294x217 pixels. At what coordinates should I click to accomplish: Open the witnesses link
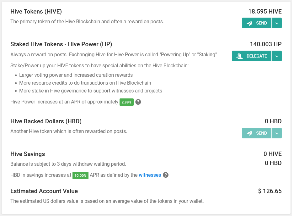point(150,175)
